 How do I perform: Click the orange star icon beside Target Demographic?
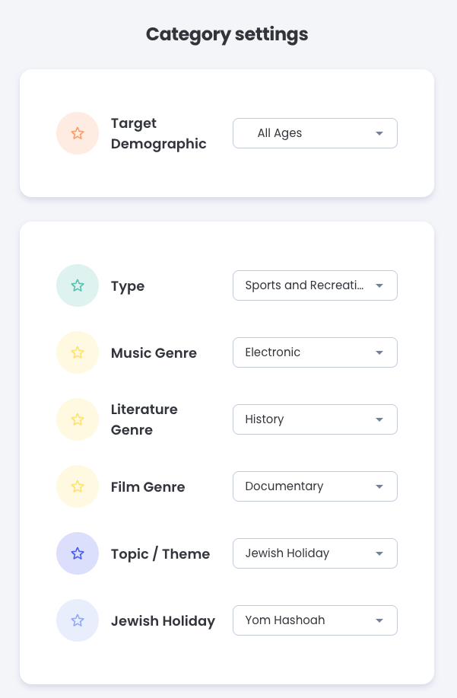[x=78, y=133]
